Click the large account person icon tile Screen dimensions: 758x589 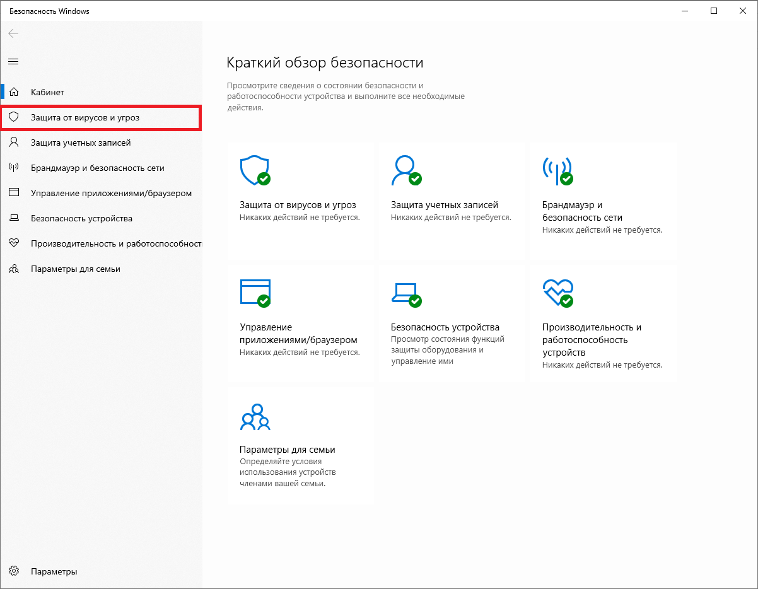[x=406, y=170]
